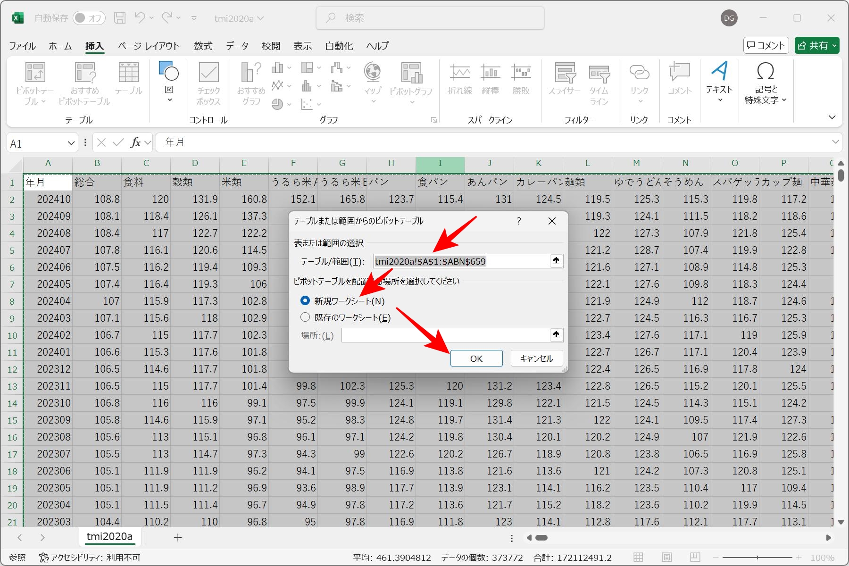849x566 pixels.
Task: Confirm the PivotTable dialog with OK
Action: coord(476,358)
